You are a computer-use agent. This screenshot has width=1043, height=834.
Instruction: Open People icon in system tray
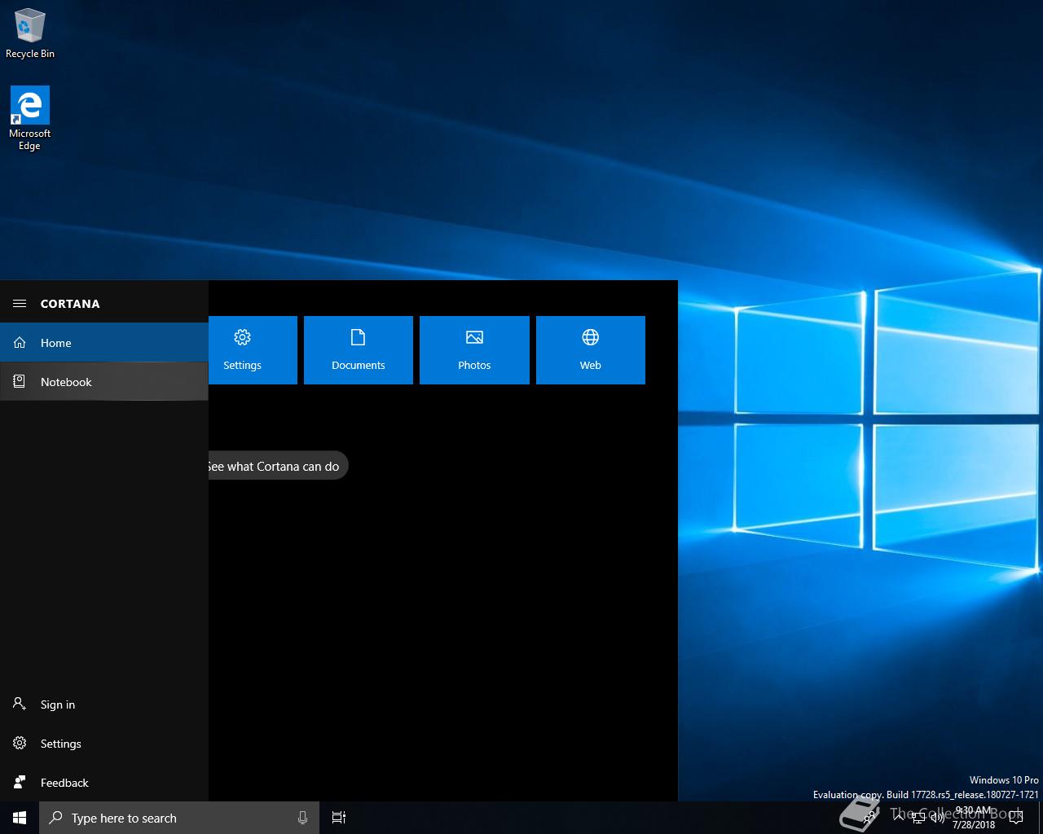(869, 818)
